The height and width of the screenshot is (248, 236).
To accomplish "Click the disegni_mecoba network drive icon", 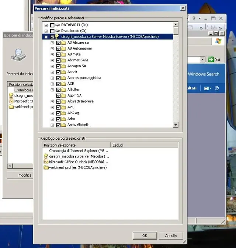I will tap(57, 36).
